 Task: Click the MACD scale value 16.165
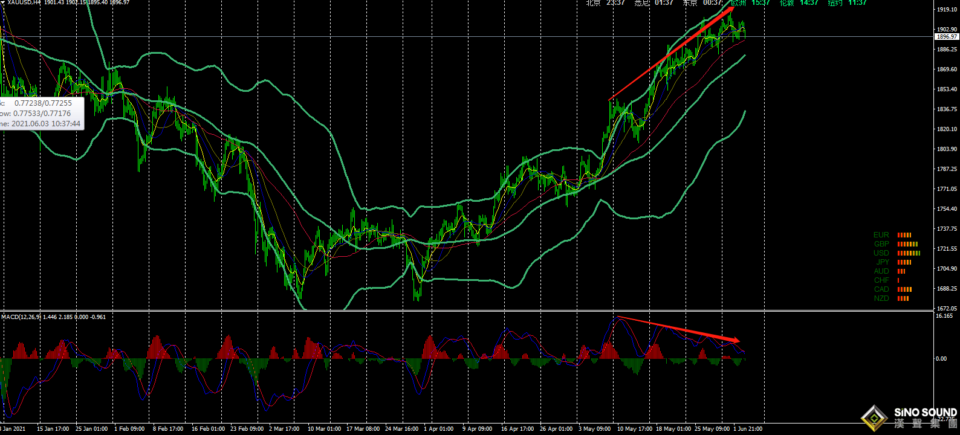(x=944, y=316)
